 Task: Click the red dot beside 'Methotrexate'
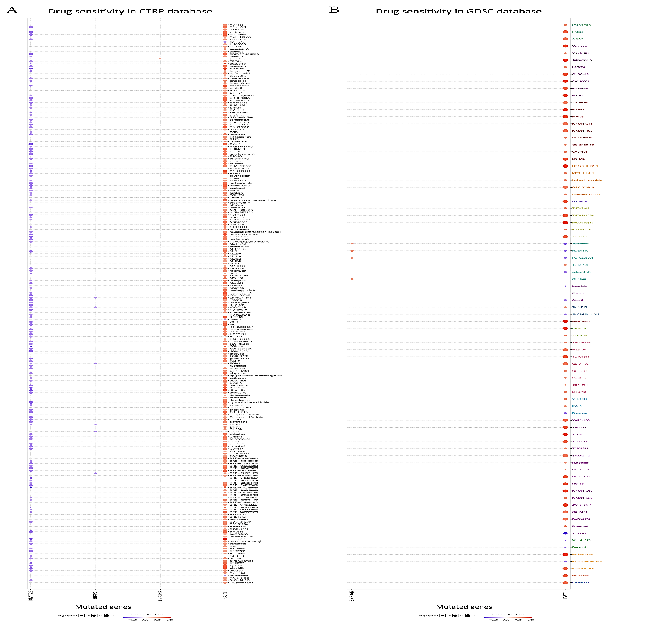565,554
